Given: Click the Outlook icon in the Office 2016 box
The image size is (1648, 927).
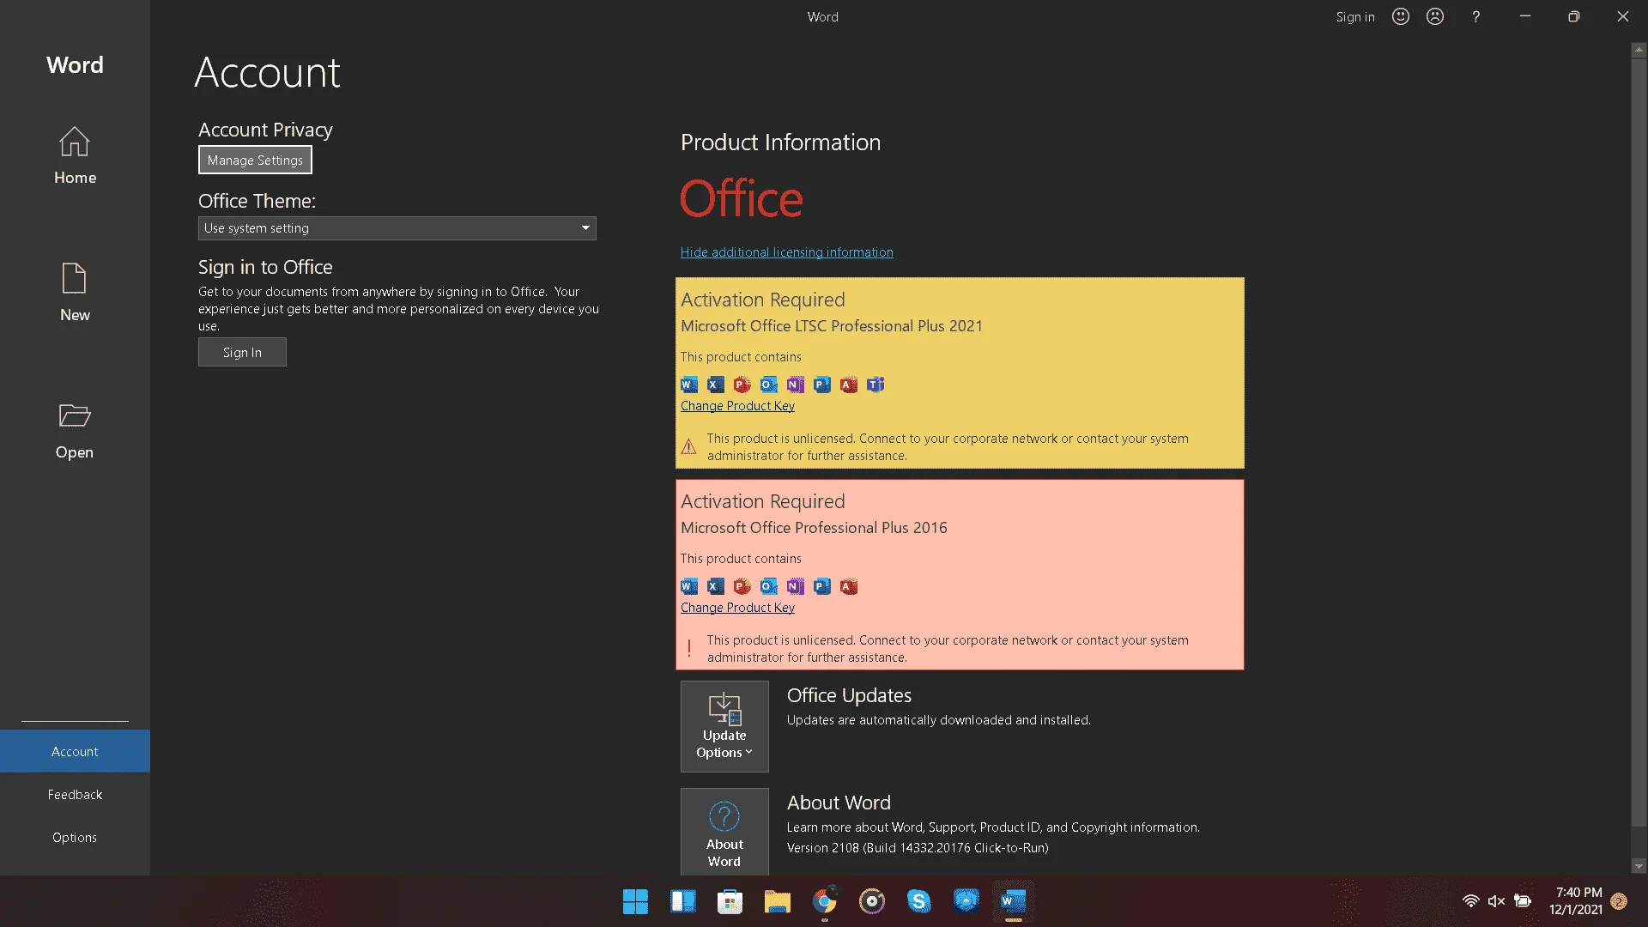Looking at the screenshot, I should (x=769, y=586).
